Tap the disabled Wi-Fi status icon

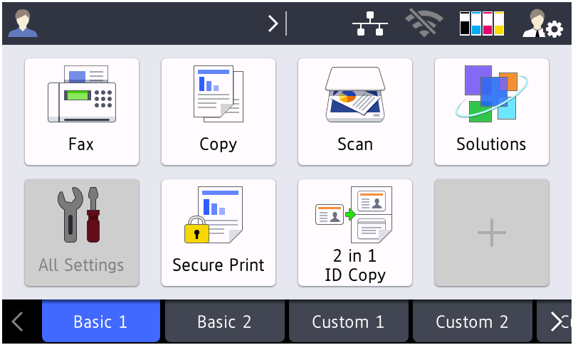click(424, 23)
